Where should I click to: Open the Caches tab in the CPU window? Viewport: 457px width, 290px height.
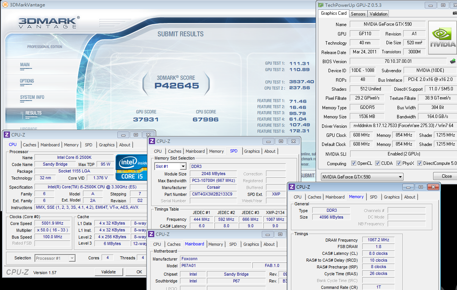(30, 145)
